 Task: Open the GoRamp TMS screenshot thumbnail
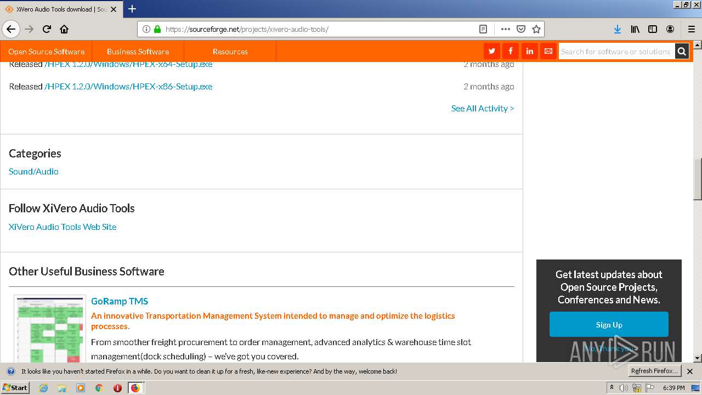pyautogui.click(x=50, y=329)
